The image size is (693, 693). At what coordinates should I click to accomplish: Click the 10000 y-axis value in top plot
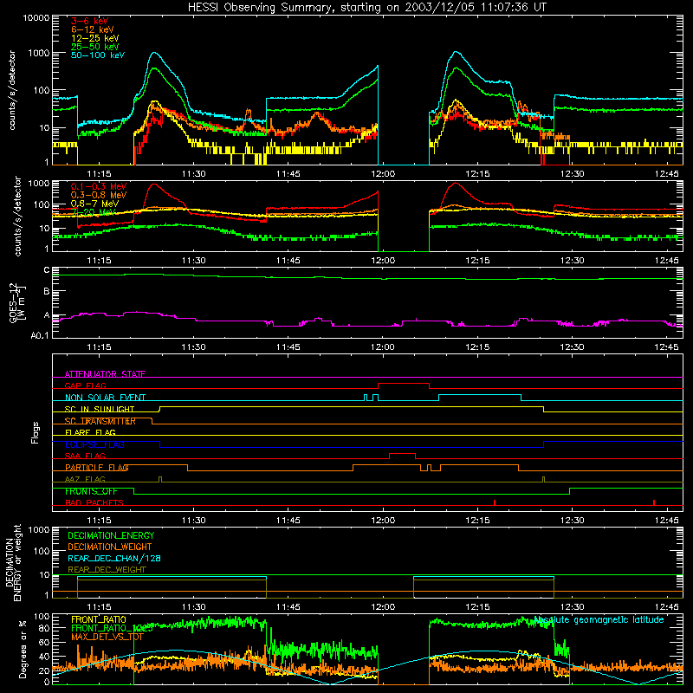pyautogui.click(x=36, y=18)
